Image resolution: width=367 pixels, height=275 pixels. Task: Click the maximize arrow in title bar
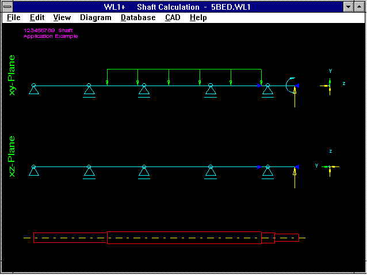(359, 7)
